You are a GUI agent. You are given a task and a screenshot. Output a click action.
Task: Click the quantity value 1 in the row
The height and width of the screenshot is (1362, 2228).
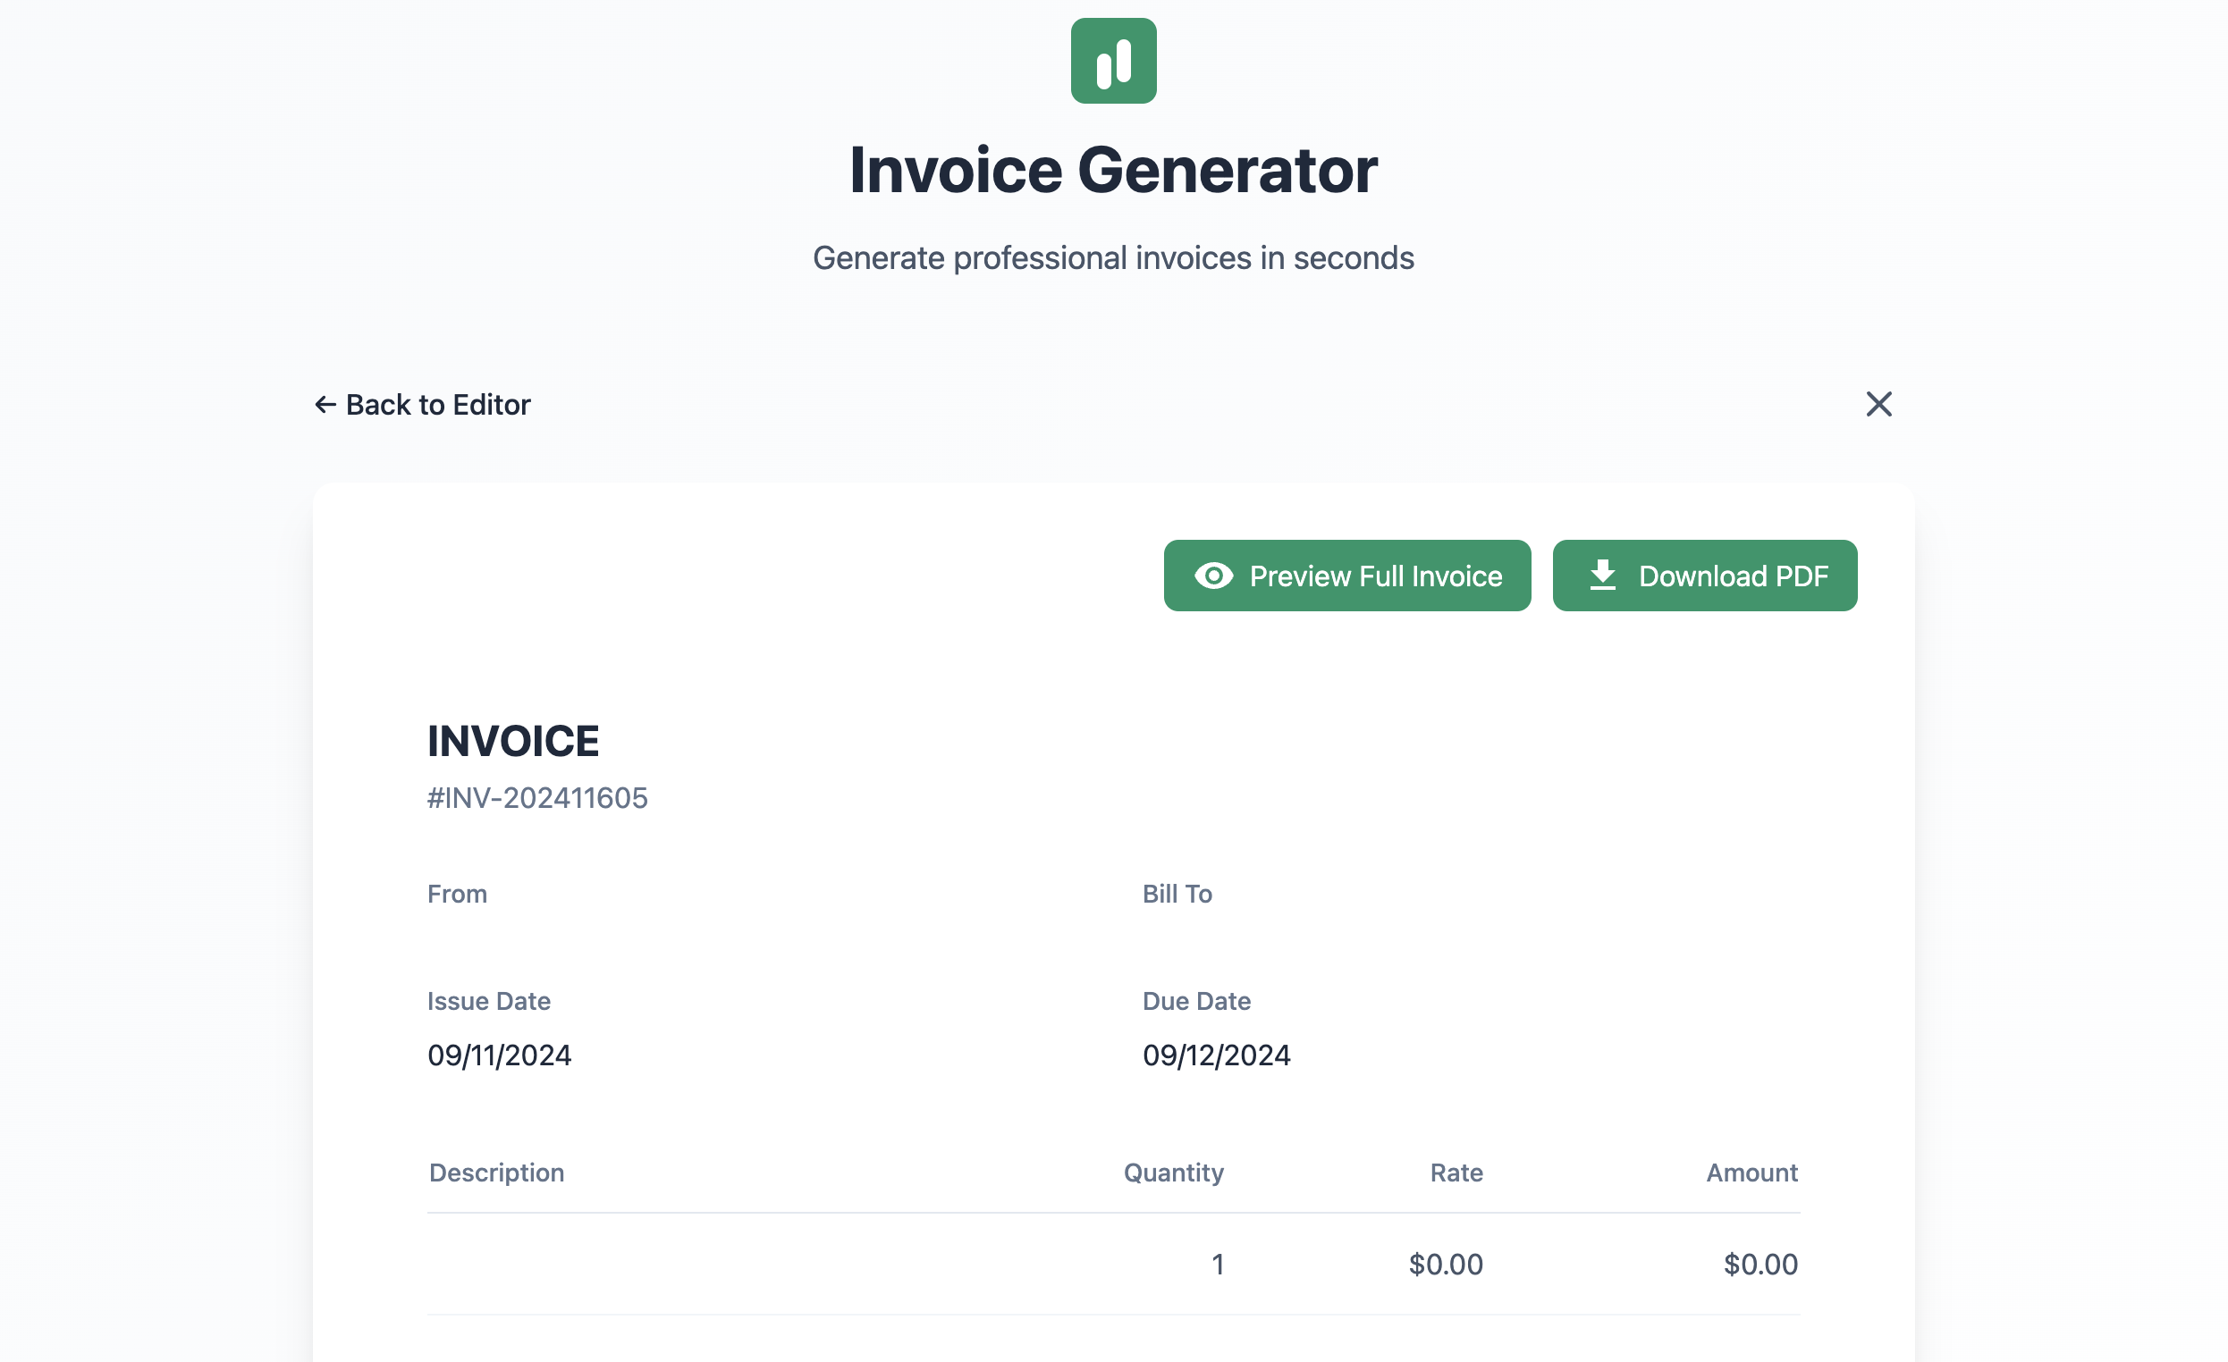1217,1264
